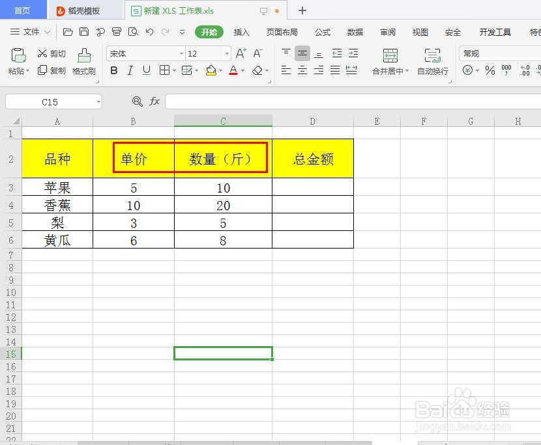The width and height of the screenshot is (541, 445).
Task: Toggle bold formatting
Action: [113, 69]
